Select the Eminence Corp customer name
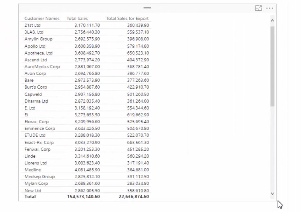This screenshot has width=301, height=212. (40, 129)
